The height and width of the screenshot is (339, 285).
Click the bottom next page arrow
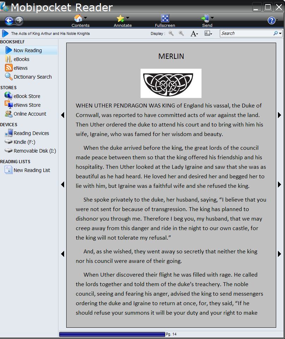pyautogui.click(x=279, y=254)
